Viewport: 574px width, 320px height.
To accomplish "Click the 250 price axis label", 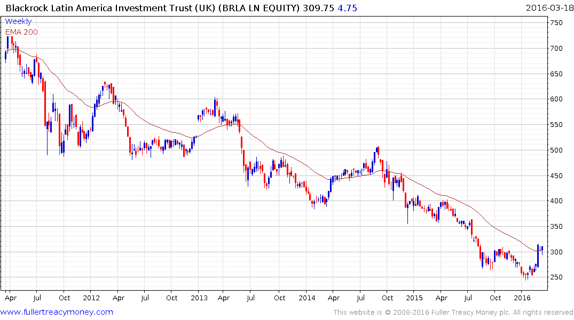I will coord(556,277).
